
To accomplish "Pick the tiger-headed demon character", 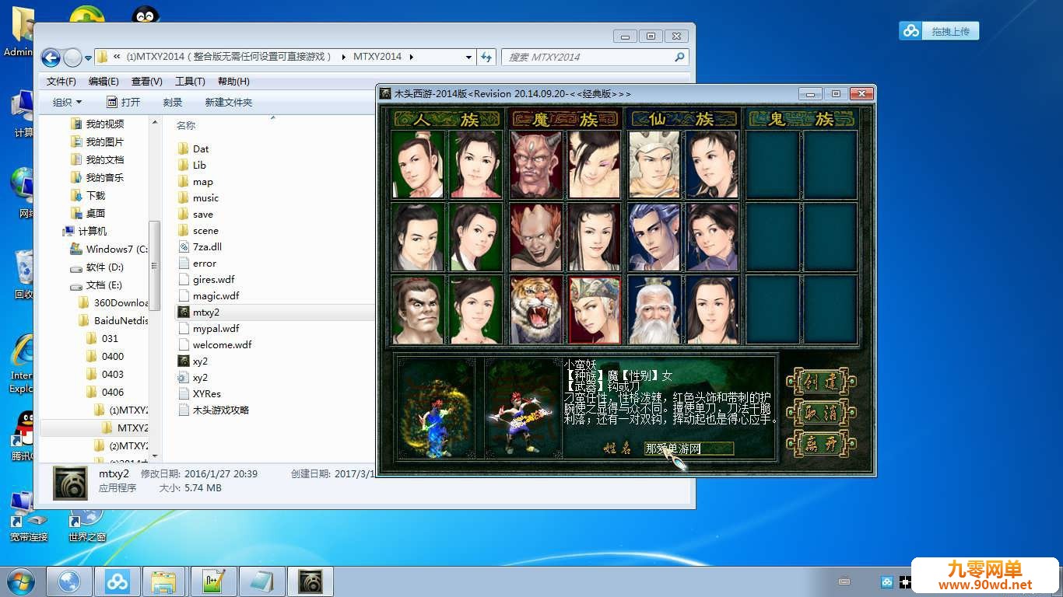I will (x=538, y=309).
